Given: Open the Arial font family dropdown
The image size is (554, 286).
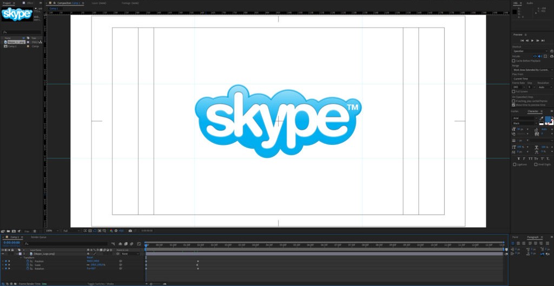Looking at the screenshot, I should pos(525,118).
